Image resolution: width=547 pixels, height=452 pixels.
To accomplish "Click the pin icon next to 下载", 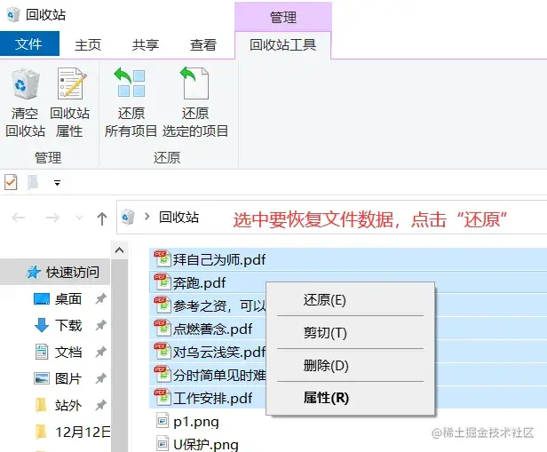I will 101,325.
